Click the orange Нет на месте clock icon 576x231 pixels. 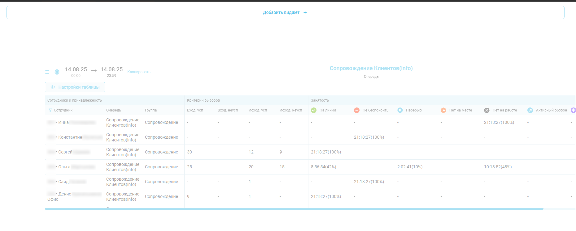[443, 110]
